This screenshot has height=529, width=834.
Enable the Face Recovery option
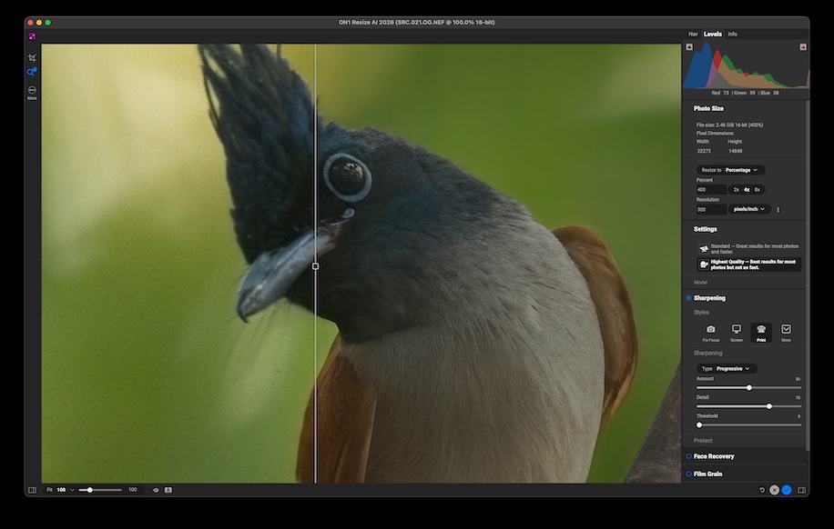[x=689, y=456]
